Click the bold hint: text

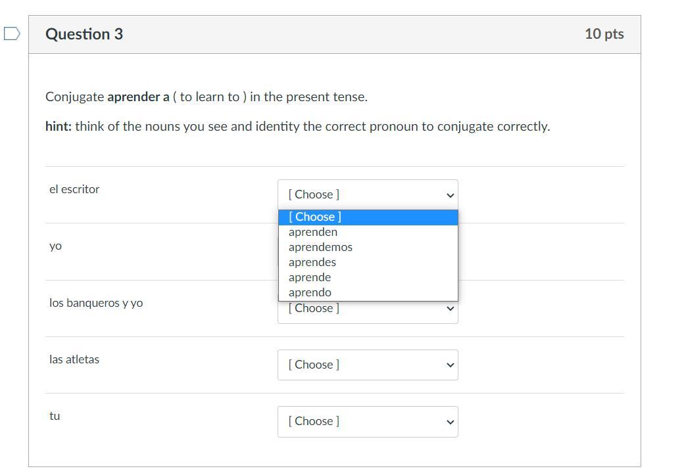pyautogui.click(x=59, y=126)
